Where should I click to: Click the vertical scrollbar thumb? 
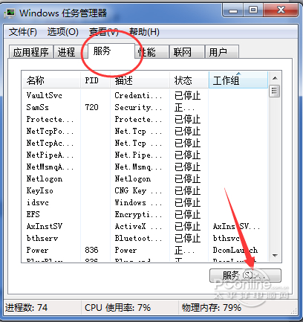pyautogui.click(x=274, y=91)
